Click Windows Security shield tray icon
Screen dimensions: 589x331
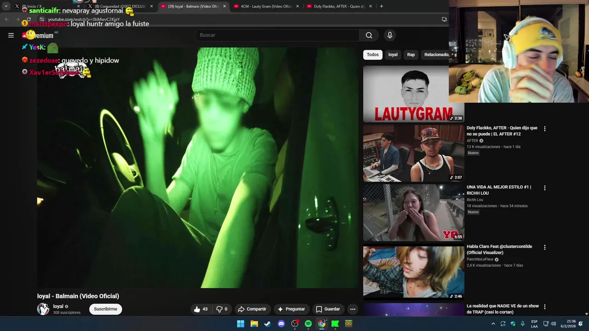click(x=513, y=324)
